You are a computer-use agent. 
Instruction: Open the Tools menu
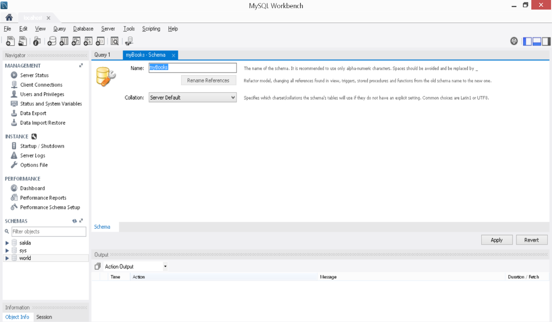point(129,29)
